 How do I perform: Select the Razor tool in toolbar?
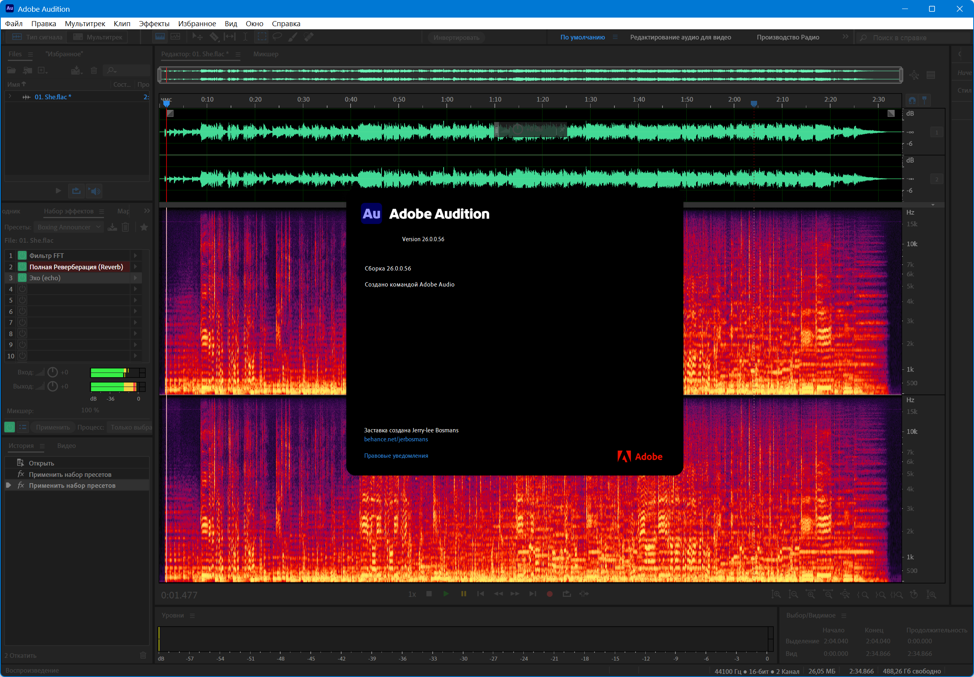214,37
